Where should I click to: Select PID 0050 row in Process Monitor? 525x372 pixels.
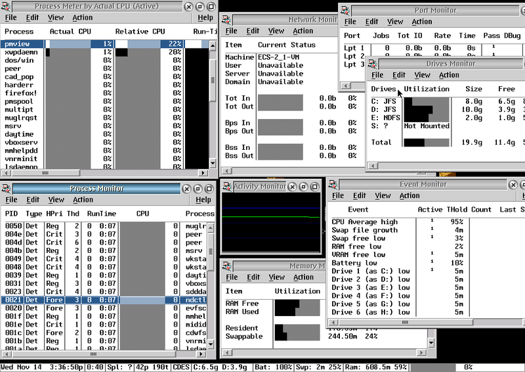click(x=104, y=226)
